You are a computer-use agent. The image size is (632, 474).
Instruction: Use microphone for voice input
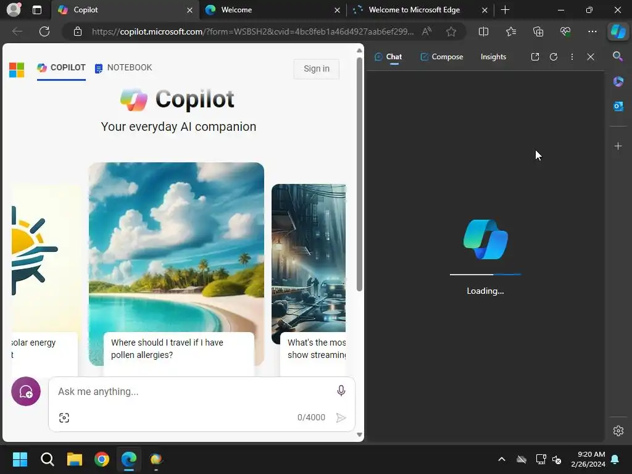tap(341, 391)
